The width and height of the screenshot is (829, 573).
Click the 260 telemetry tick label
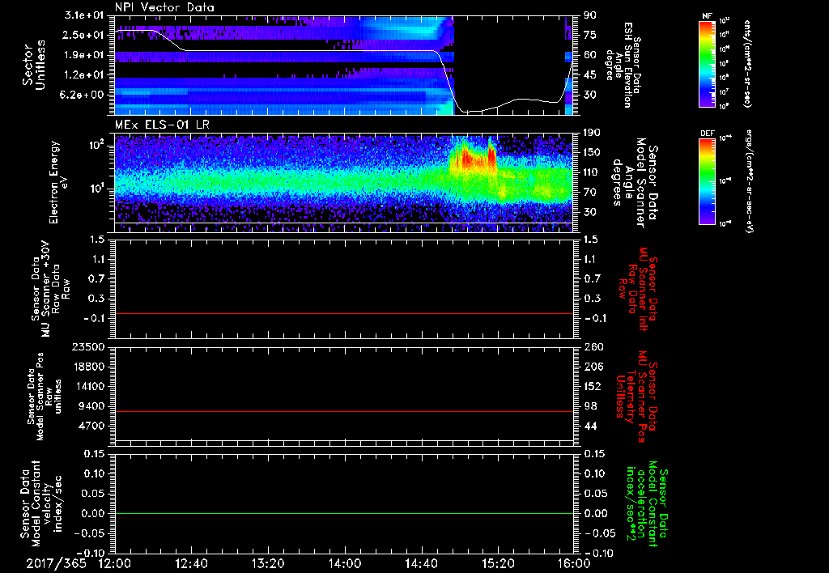[x=593, y=346]
